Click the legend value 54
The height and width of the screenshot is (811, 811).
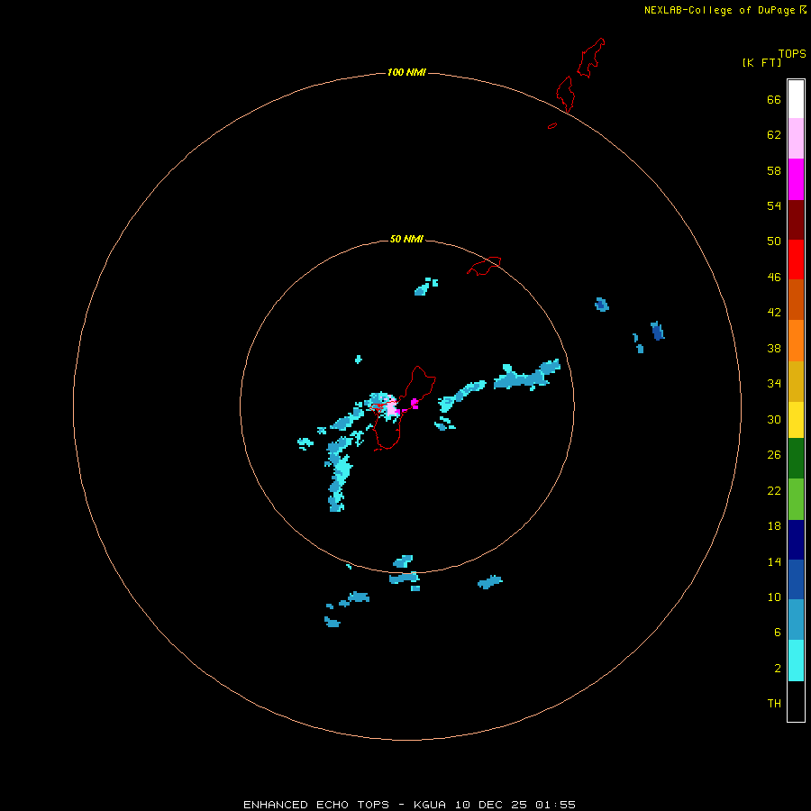(x=774, y=205)
